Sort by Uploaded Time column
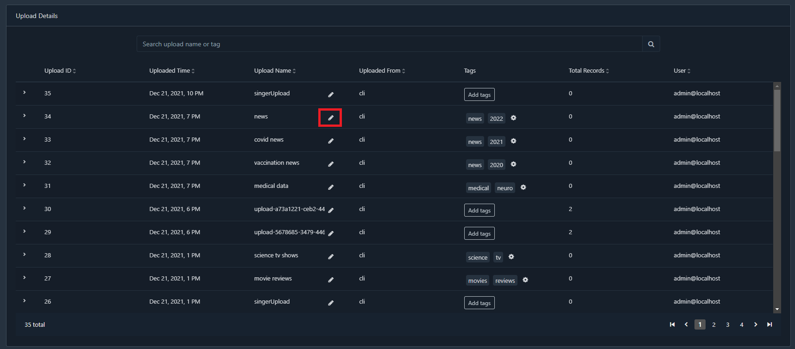 coord(172,71)
